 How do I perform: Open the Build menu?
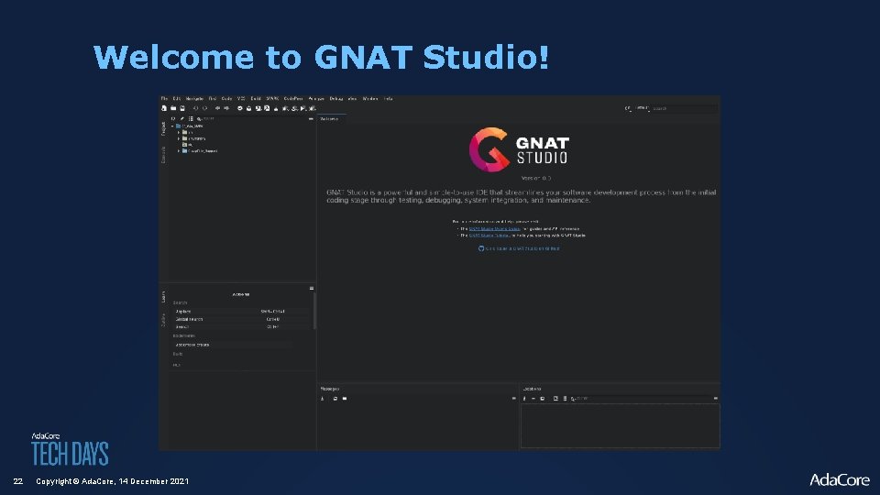click(256, 99)
